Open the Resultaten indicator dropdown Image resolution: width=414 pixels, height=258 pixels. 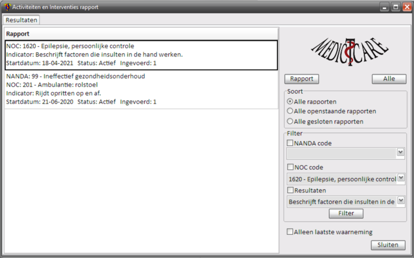[x=401, y=201]
